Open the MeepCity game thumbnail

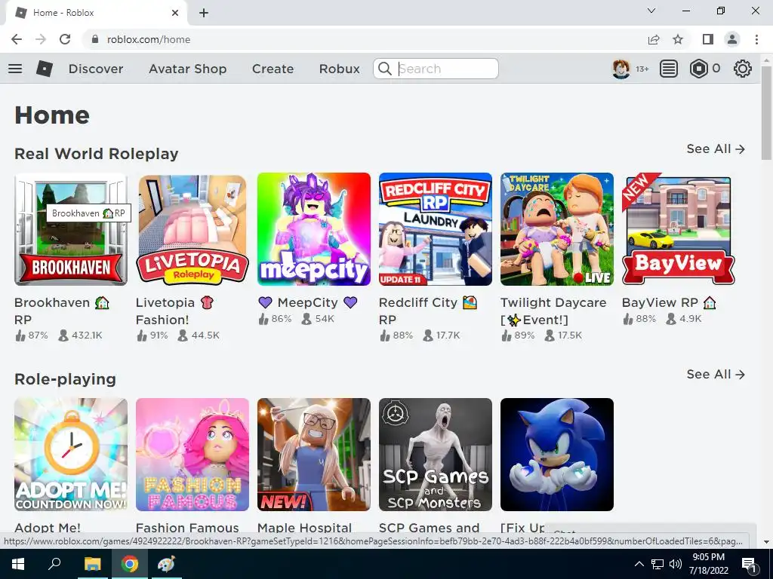click(313, 229)
